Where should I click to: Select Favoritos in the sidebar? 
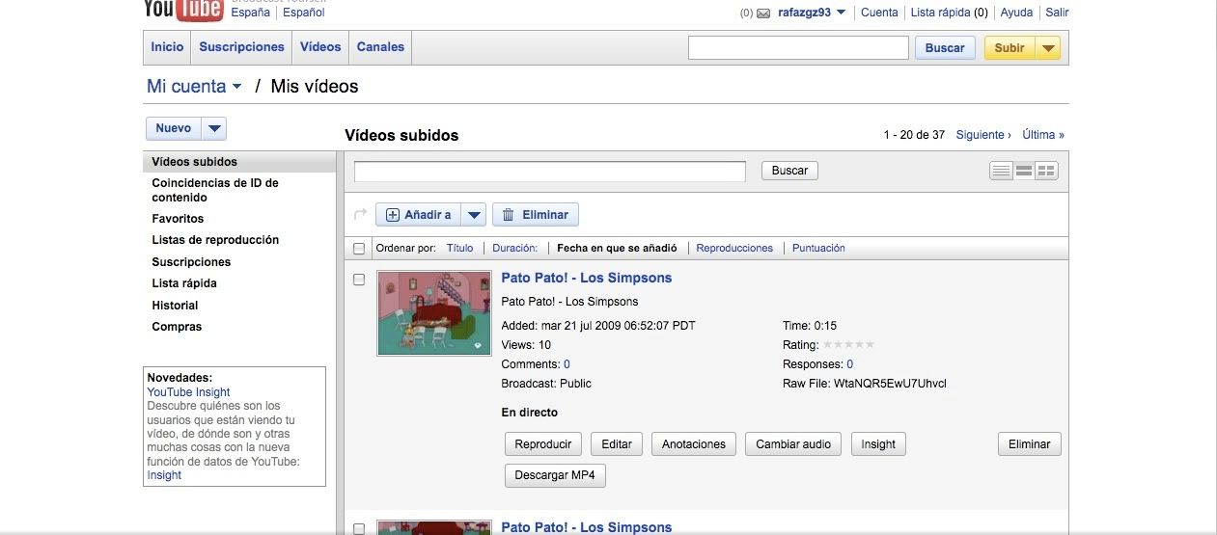[178, 219]
